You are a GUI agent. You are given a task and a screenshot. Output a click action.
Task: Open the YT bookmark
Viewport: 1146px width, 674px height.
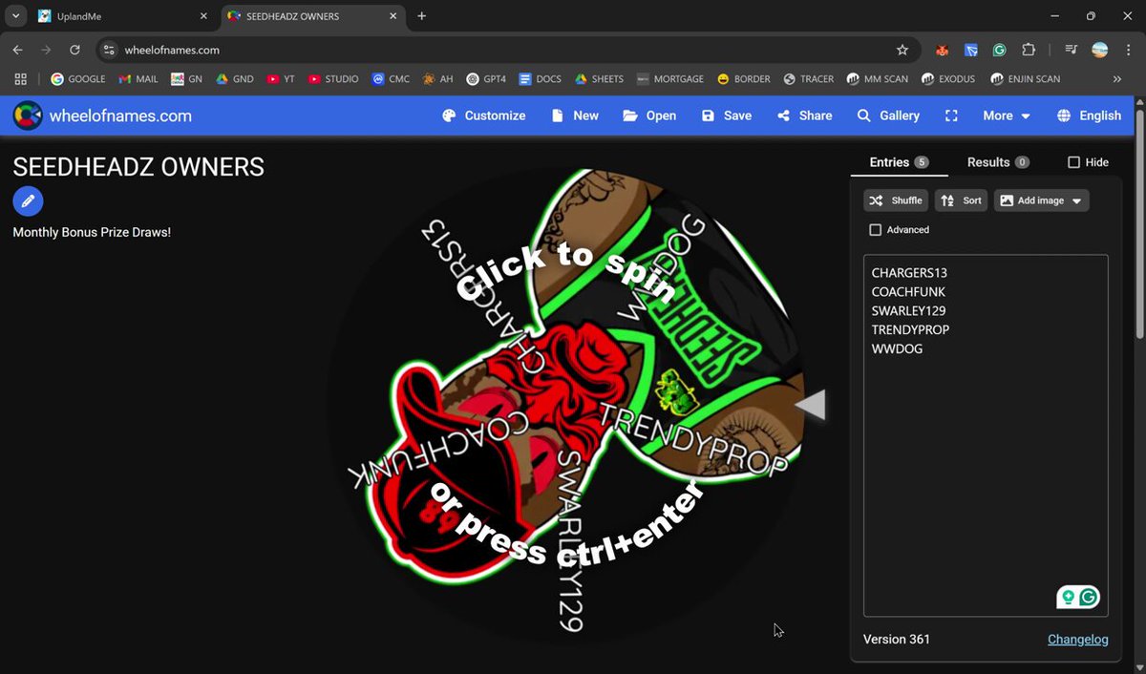coord(281,79)
